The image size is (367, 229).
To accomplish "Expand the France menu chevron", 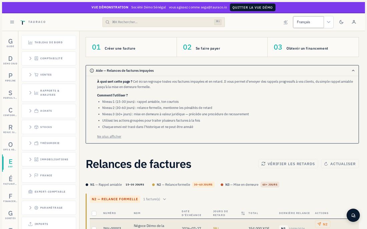I will tap(30, 175).
